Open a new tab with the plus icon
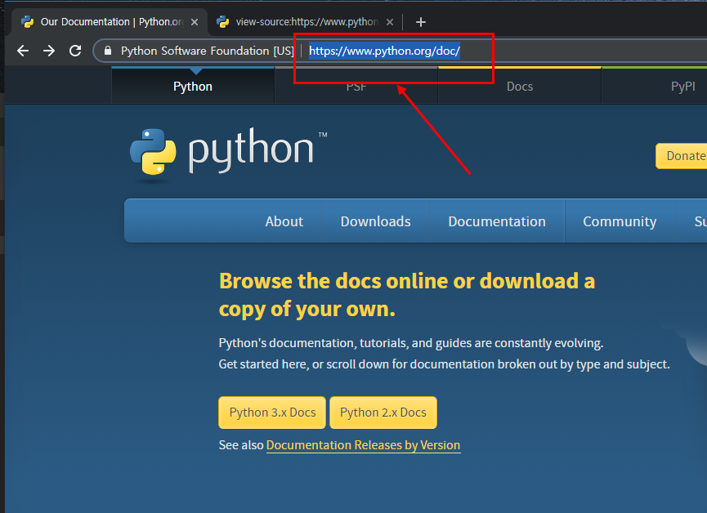This screenshot has height=513, width=707. (x=421, y=22)
